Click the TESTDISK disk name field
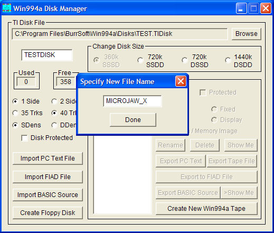The height and width of the screenshot is (233, 274). click(47, 55)
